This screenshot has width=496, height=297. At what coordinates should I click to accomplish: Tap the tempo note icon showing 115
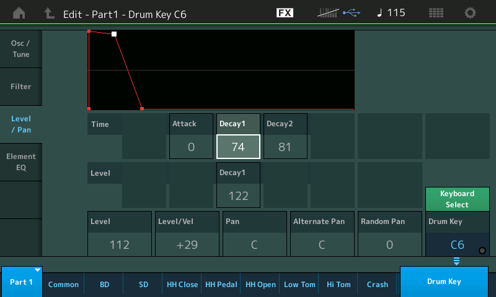coord(391,13)
